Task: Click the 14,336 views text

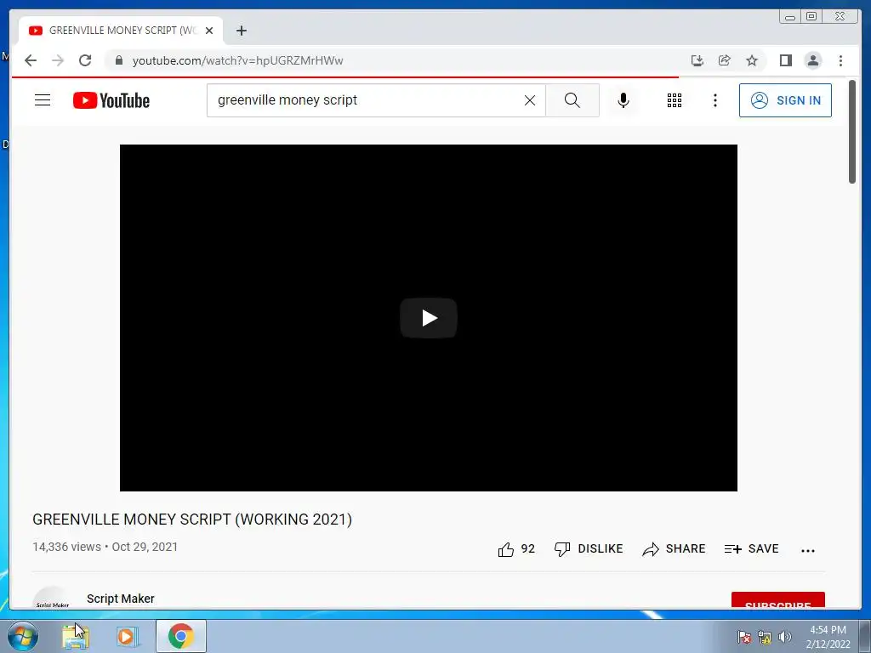Action: pyautogui.click(x=66, y=547)
